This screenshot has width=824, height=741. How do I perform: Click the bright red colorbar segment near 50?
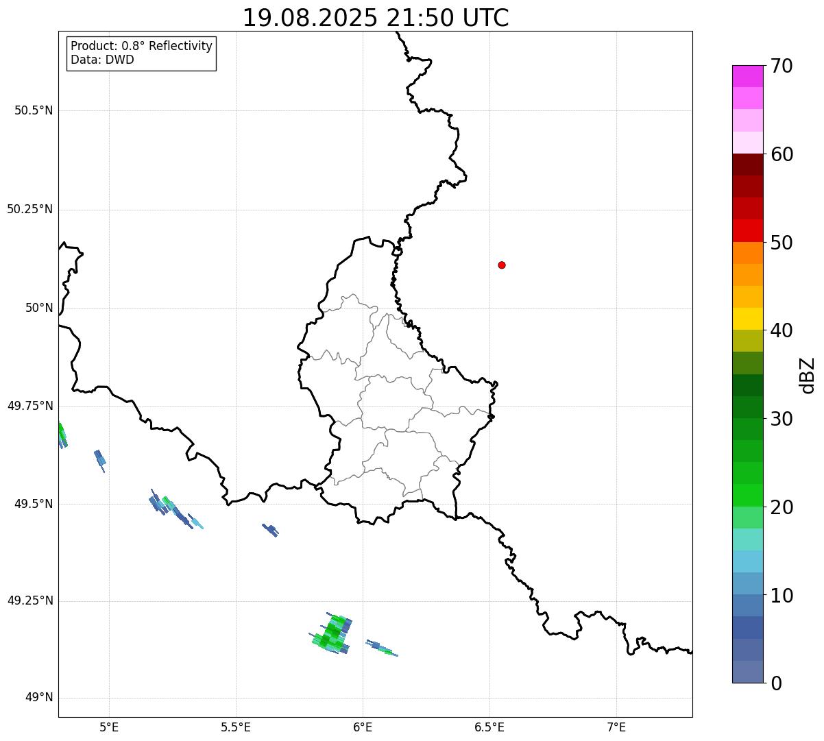point(747,230)
